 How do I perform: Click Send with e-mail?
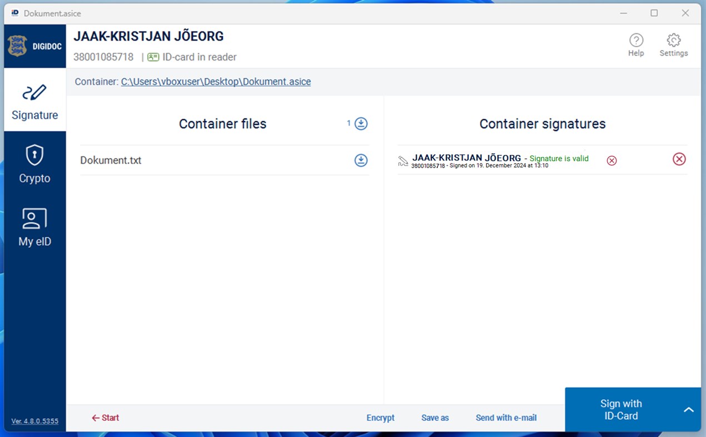[506, 418]
